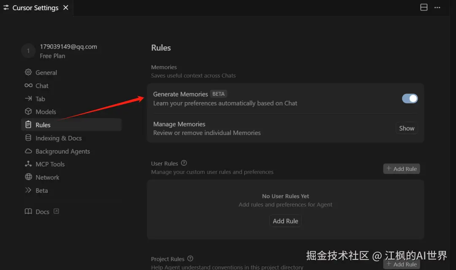Go to Models cube icon
456x270 pixels.
(x=28, y=112)
